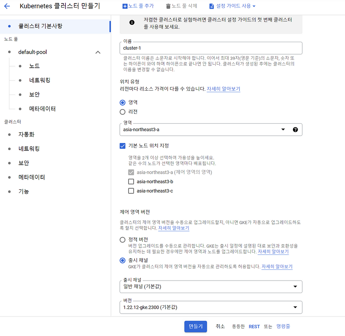
Task: Open the equivalent REST link
Action: (254, 327)
